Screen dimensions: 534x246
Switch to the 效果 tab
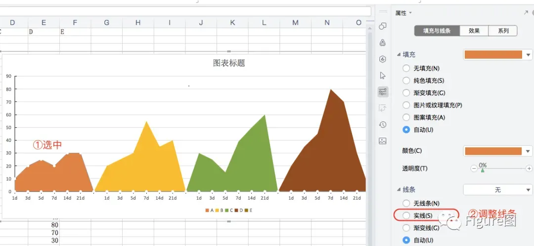click(x=474, y=31)
